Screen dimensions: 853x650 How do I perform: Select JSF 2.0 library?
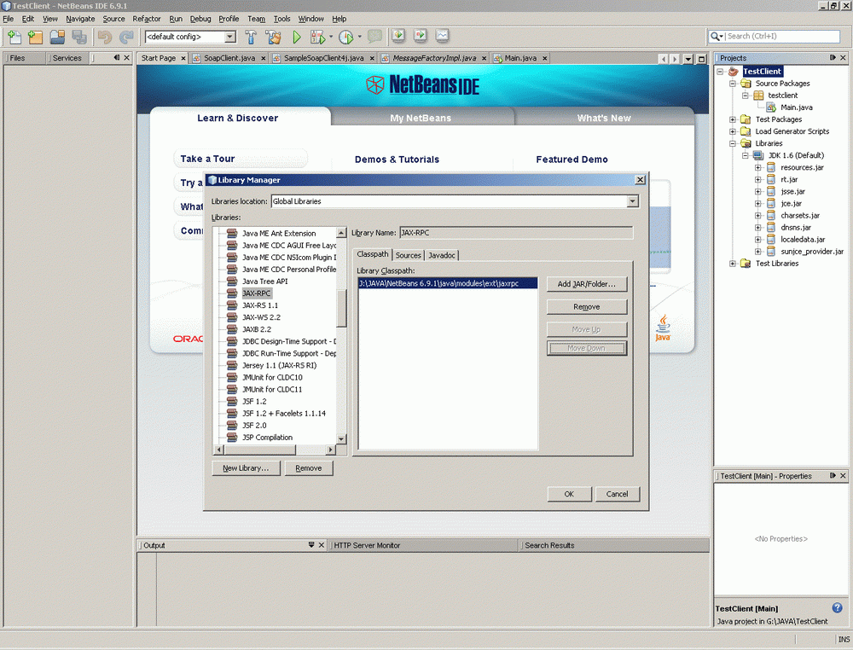click(254, 426)
